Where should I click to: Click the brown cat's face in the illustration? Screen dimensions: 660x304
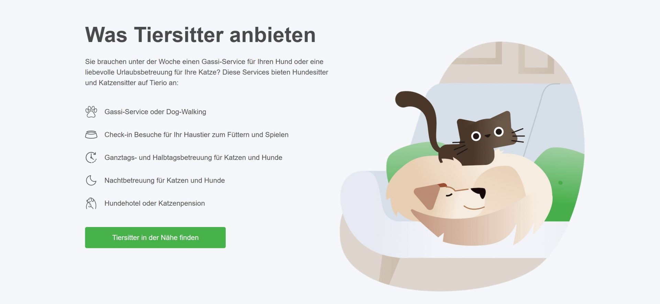click(487, 133)
